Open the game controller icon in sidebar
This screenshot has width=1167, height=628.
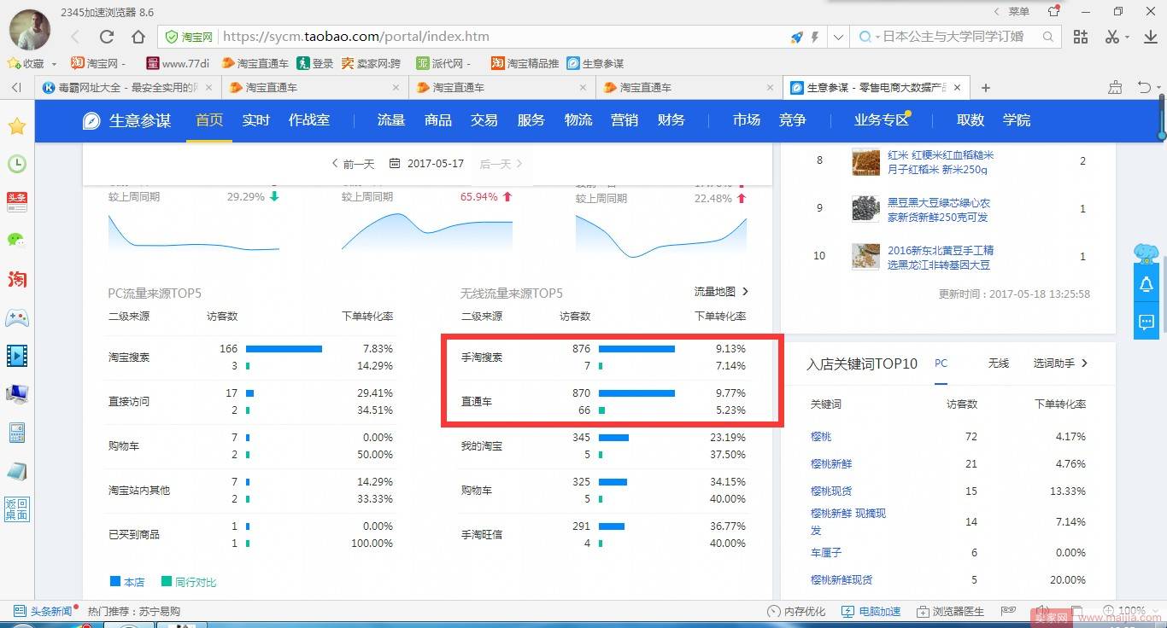pyautogui.click(x=17, y=317)
